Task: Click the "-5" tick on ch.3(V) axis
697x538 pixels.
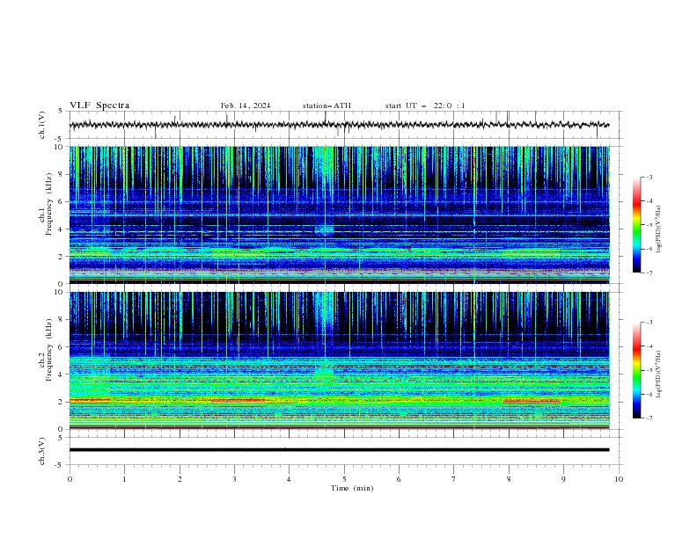Action: tap(59, 465)
